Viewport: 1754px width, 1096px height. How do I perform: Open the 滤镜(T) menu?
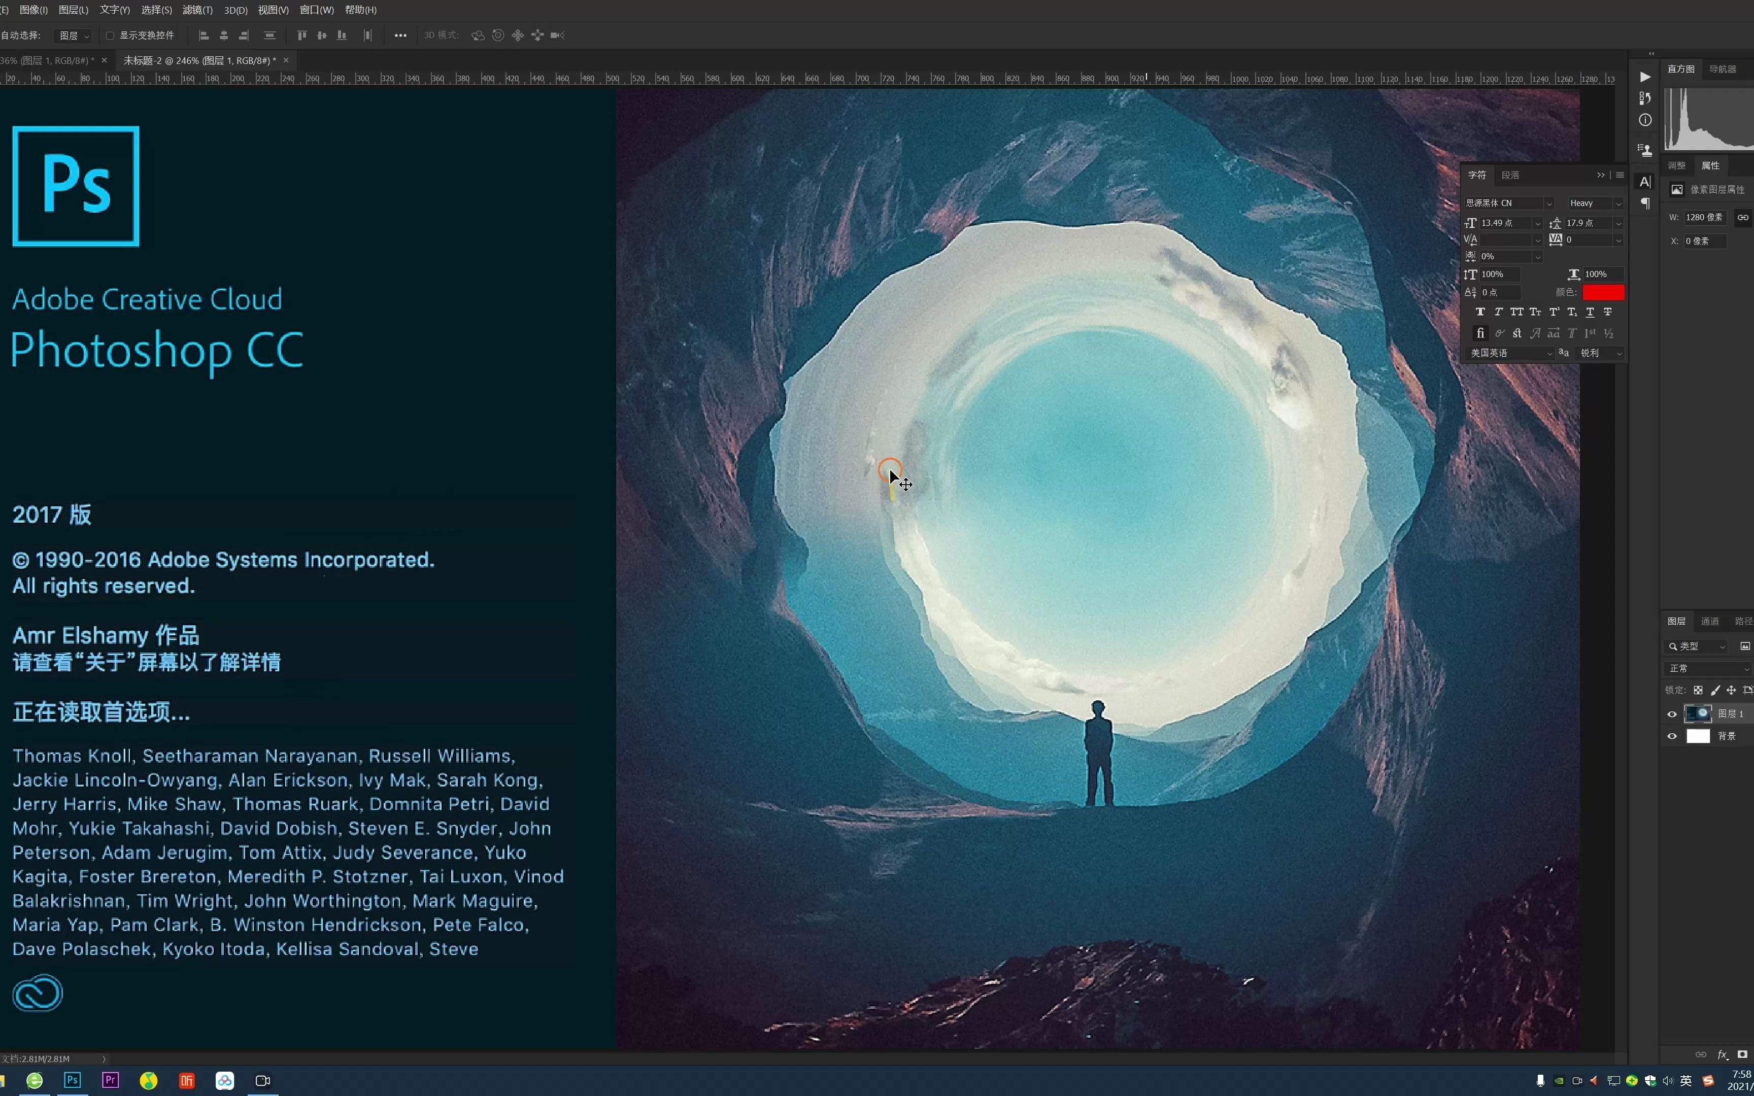point(197,10)
